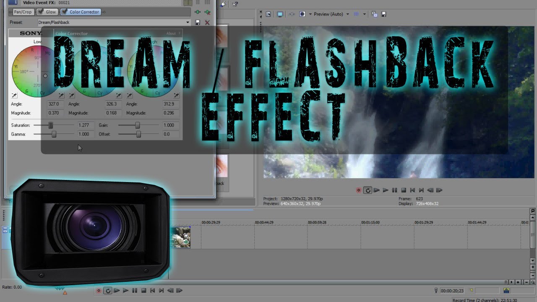The width and height of the screenshot is (537, 302).
Task: Open Event Pan/Crop icon on timeline clip
Action: pyautogui.click(x=186, y=236)
